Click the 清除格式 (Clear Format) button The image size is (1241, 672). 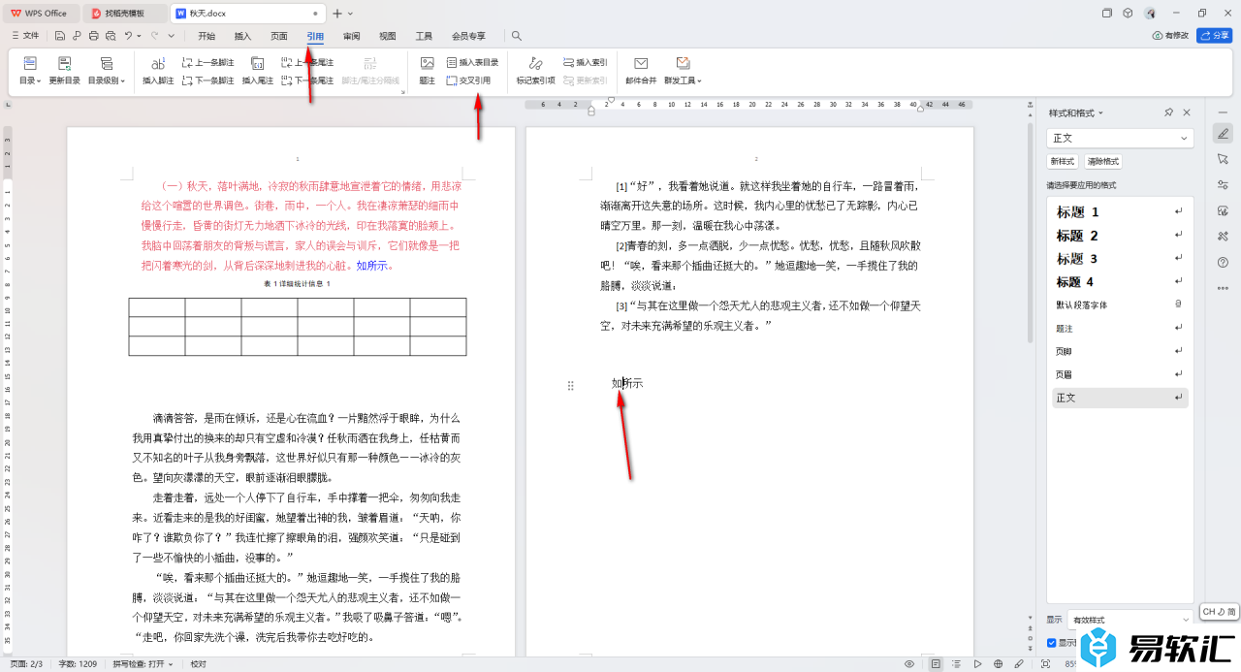1102,162
